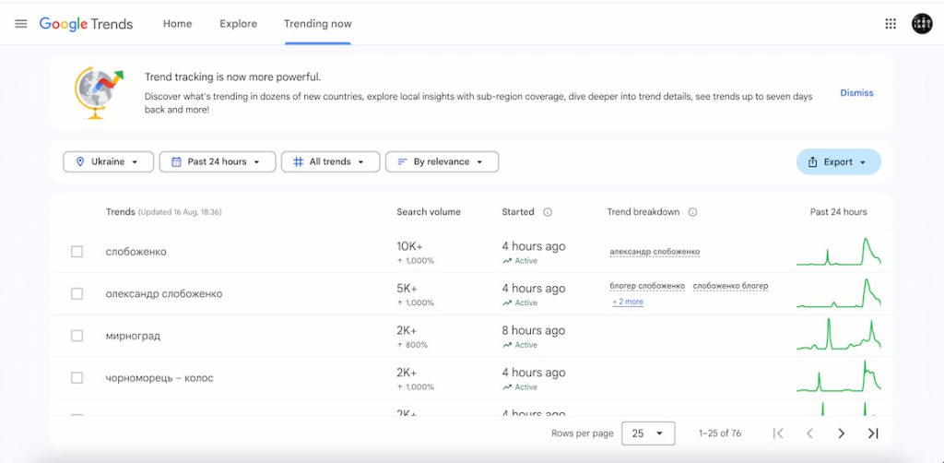
Task: Click the александр слобоженко breakdown term
Action: (655, 252)
